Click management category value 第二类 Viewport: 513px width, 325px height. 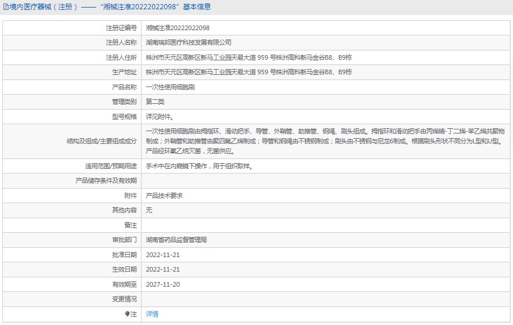(155, 102)
